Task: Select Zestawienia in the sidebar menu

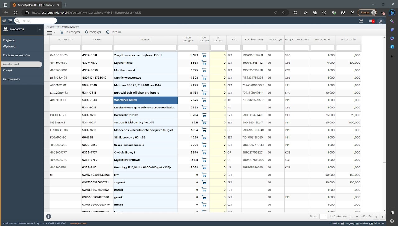Action: pos(11,79)
